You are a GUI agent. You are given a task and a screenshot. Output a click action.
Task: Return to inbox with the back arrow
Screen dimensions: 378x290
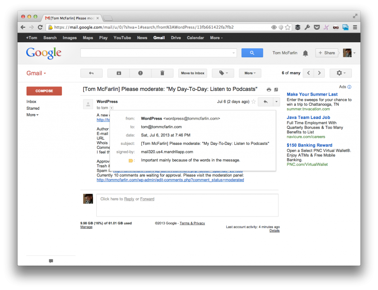(92, 73)
